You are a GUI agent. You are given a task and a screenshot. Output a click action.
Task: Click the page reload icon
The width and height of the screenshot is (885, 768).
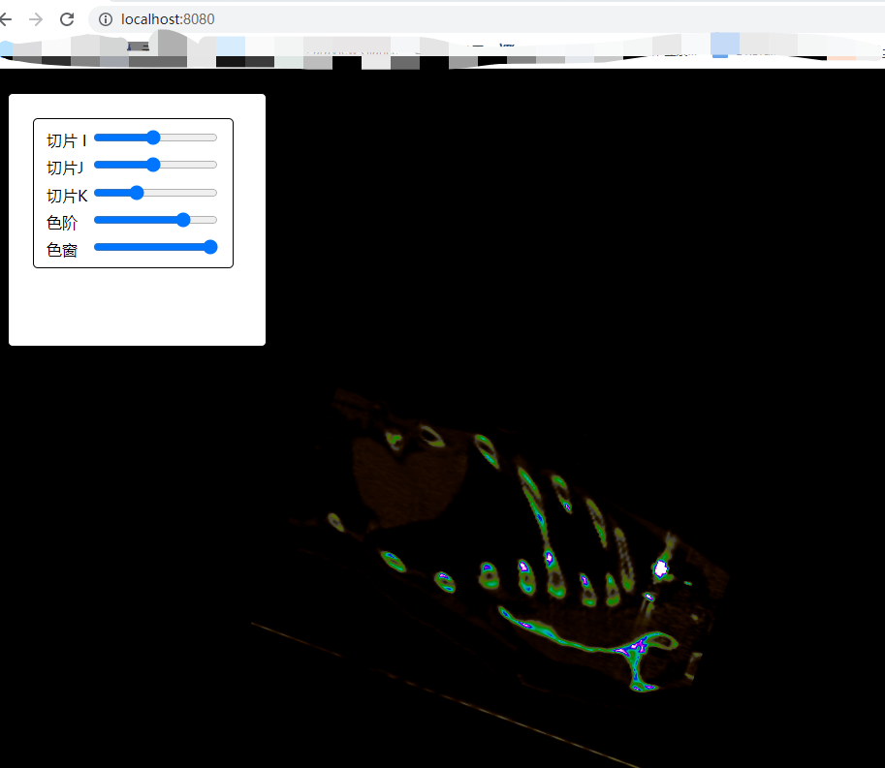tap(66, 18)
